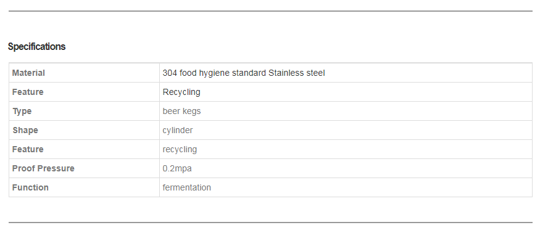Image resolution: width=548 pixels, height=233 pixels.
Task: Select the Function label cell
Action: tap(84, 187)
